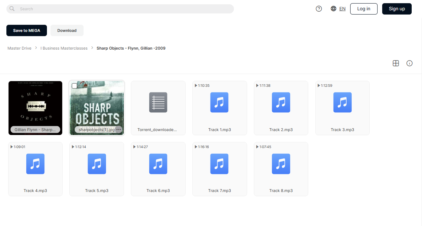Click the play triangle showing 1:14:27

coord(134,147)
